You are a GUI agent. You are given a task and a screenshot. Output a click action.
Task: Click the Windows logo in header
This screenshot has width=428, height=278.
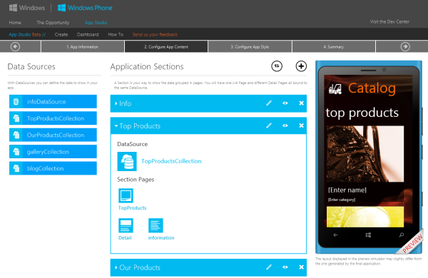coord(27,8)
